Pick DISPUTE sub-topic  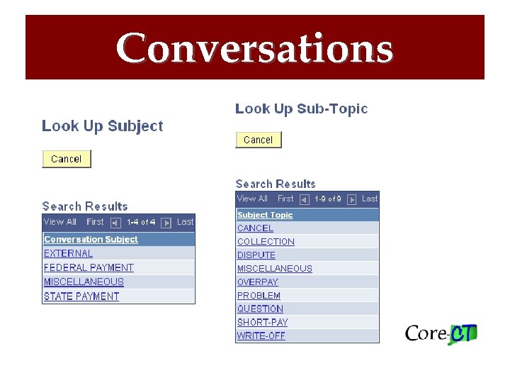click(x=256, y=255)
